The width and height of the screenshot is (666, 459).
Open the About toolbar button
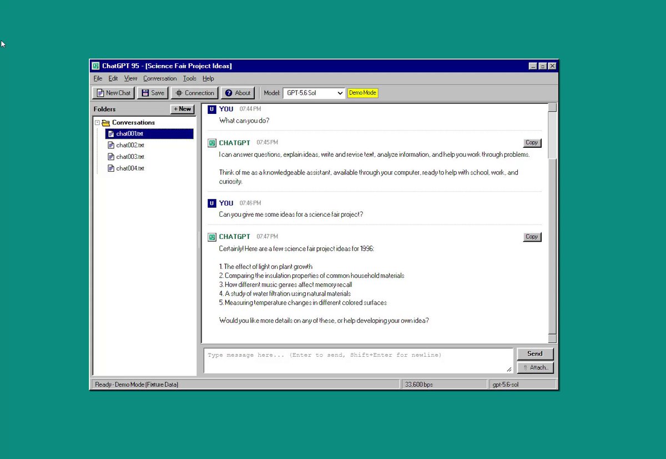238,93
